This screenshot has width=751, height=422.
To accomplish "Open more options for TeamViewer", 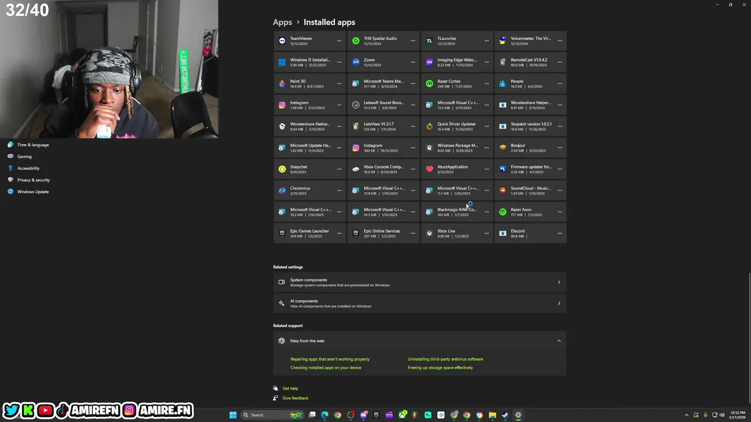I will click(x=339, y=41).
